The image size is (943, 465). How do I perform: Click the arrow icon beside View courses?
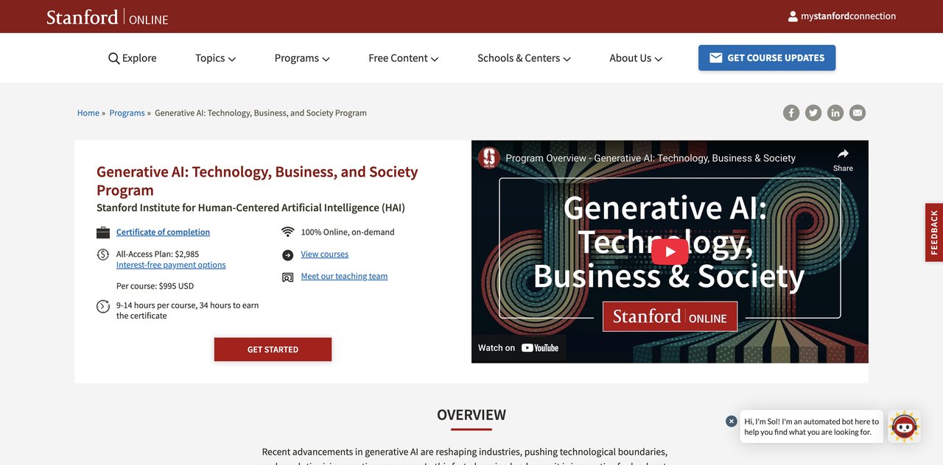click(287, 255)
